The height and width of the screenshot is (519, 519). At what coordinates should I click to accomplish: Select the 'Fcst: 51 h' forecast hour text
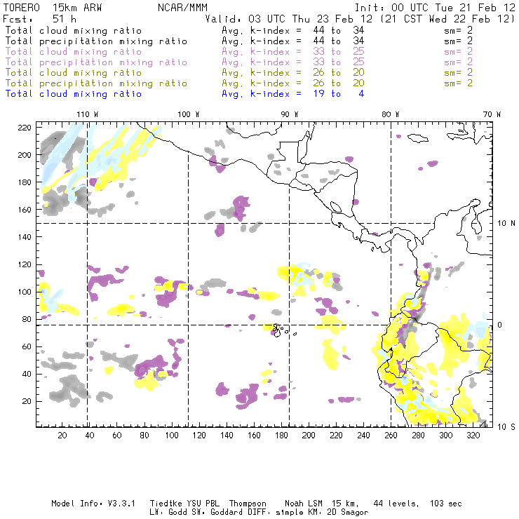(x=39, y=19)
